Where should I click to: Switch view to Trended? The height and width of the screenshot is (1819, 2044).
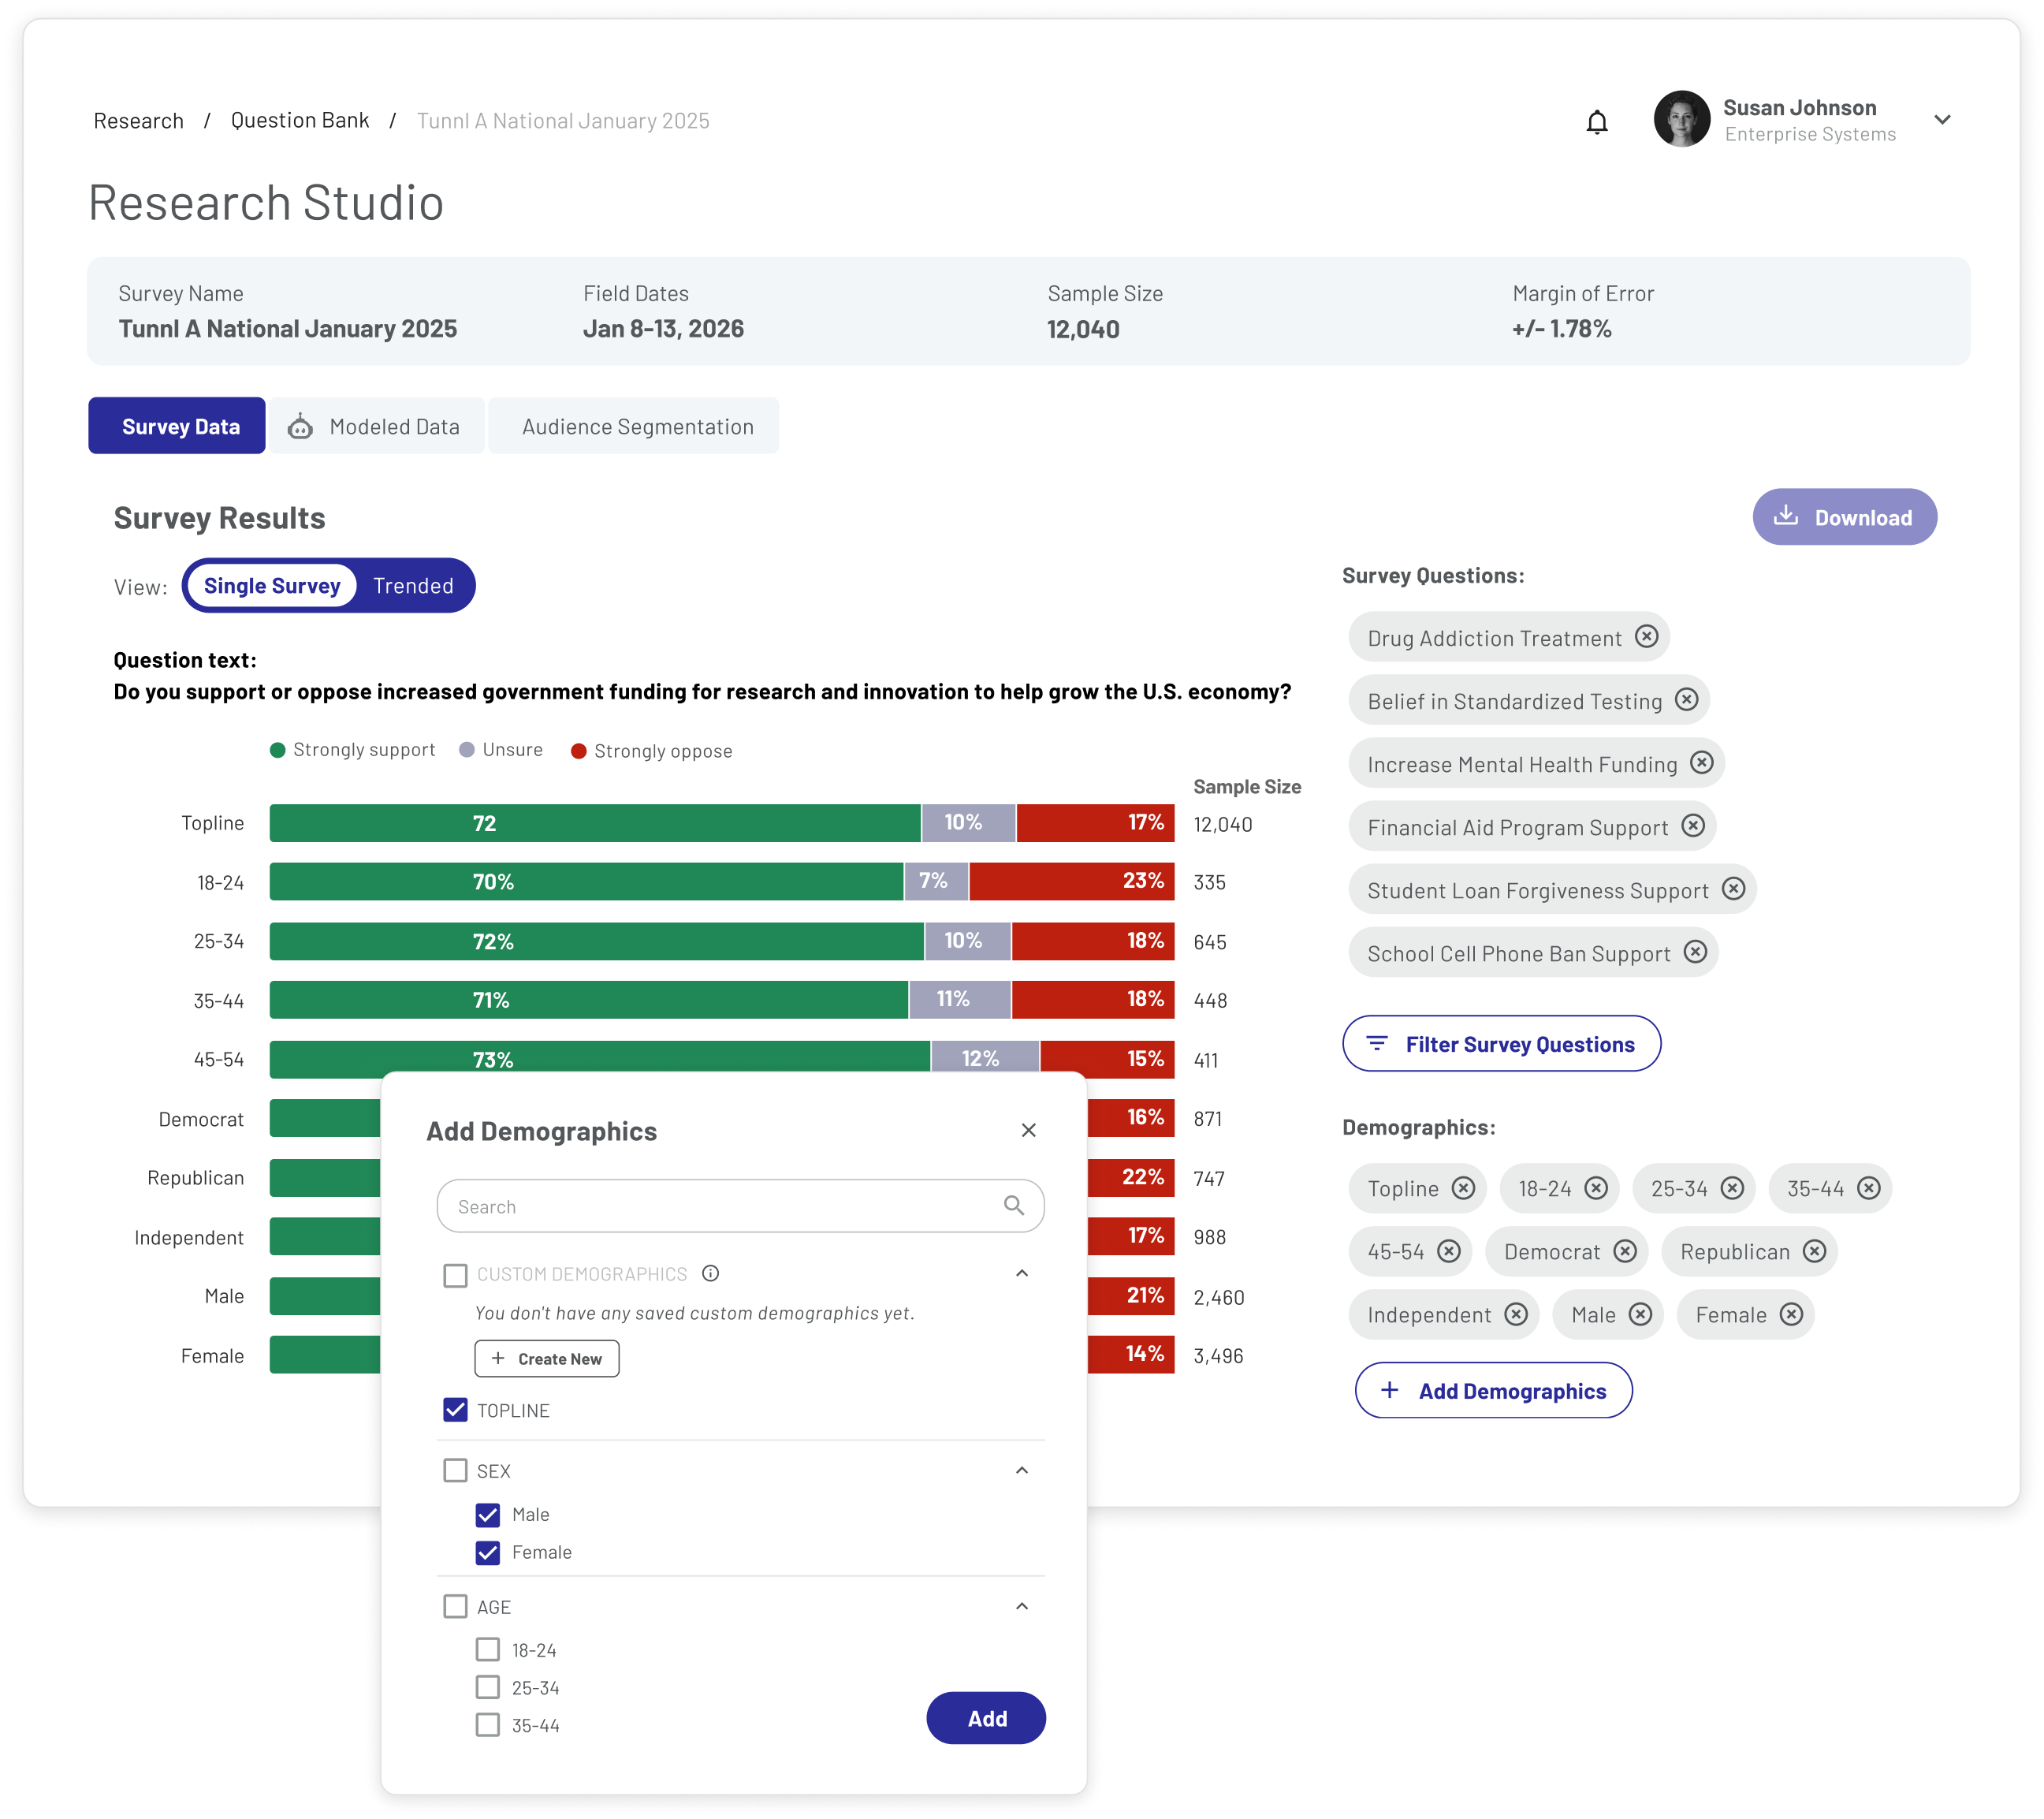point(413,586)
